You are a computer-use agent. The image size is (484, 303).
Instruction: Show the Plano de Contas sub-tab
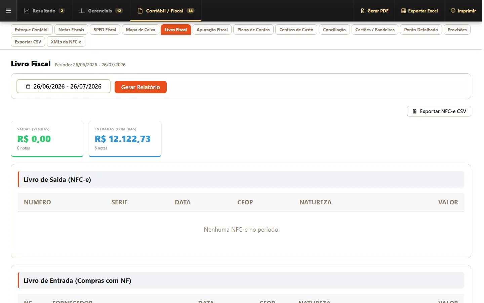click(253, 30)
